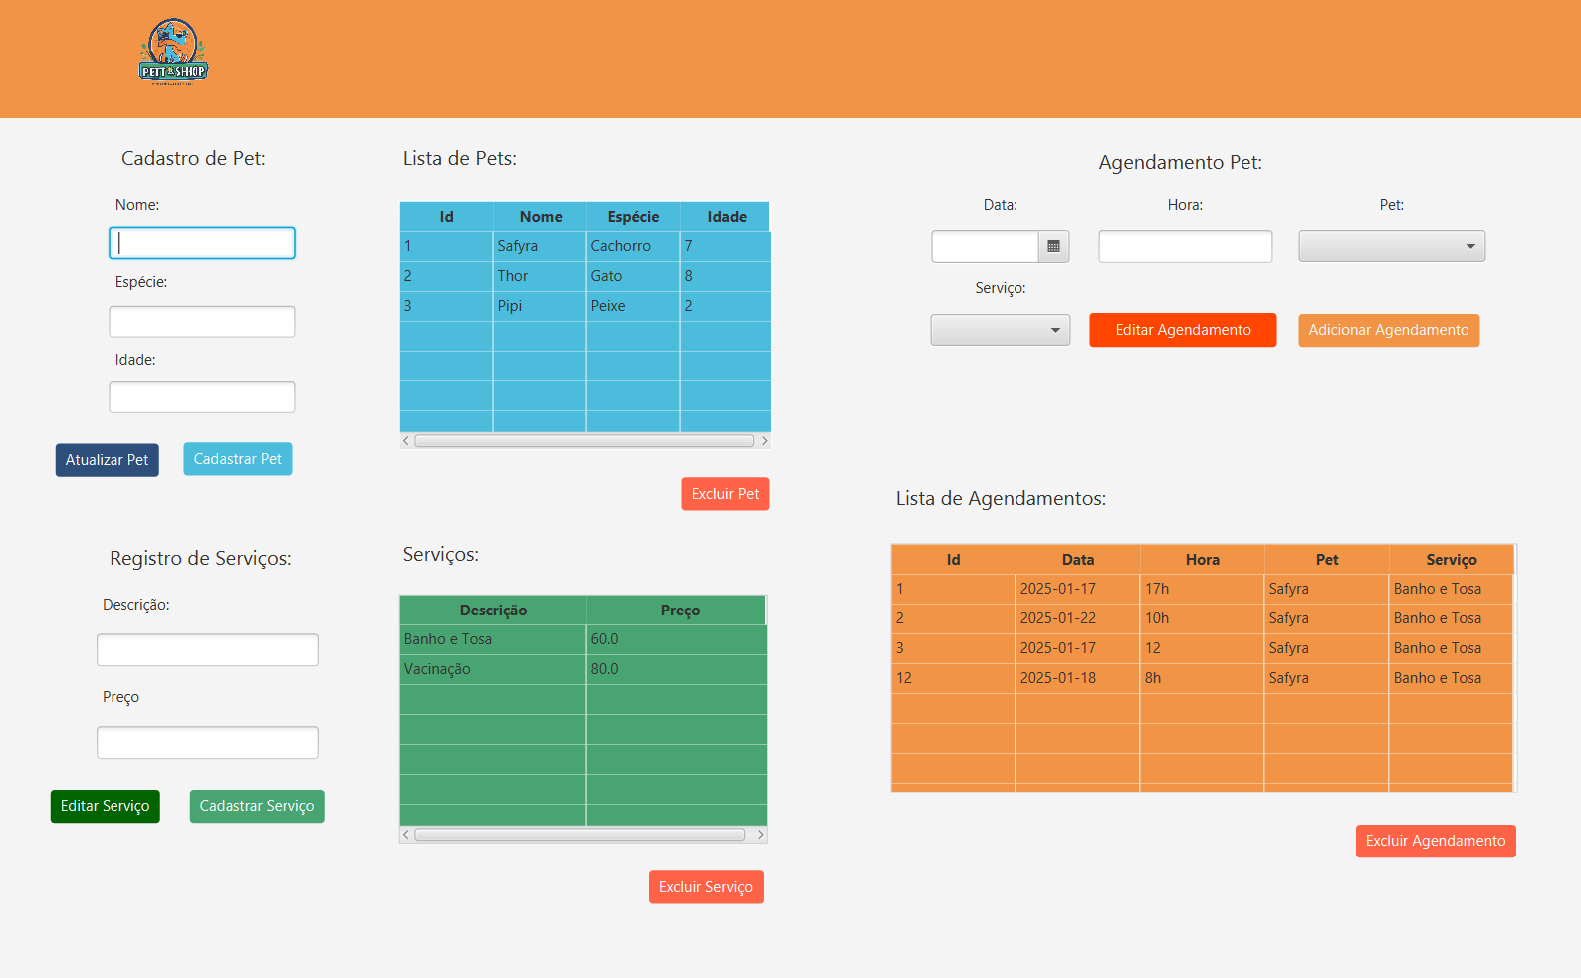Screen dimensions: 1581x978
Task: Delete appointment with Excluir Agendamento
Action: pyautogui.click(x=1435, y=841)
